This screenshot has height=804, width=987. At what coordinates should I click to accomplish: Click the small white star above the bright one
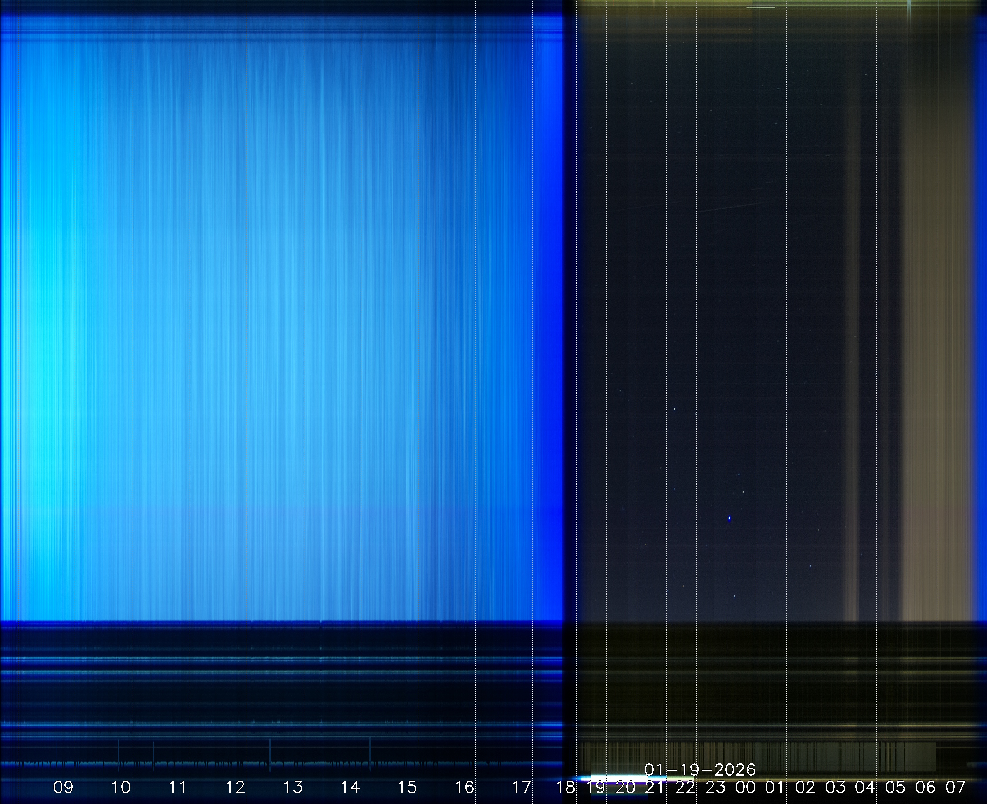pos(675,409)
